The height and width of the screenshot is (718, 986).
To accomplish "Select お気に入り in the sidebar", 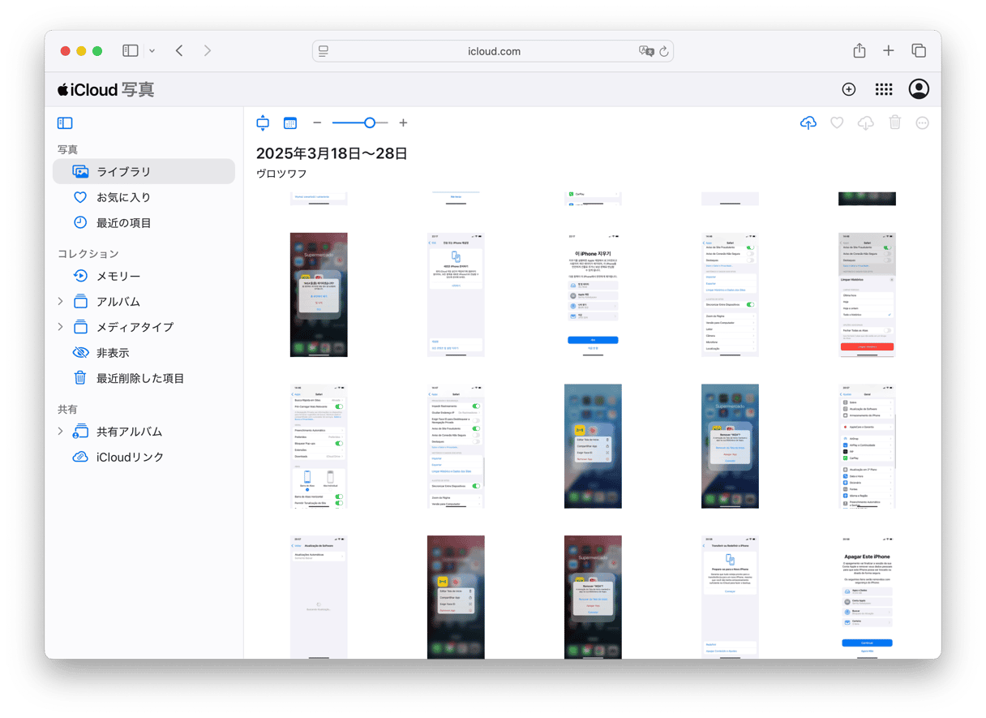I will [x=123, y=197].
